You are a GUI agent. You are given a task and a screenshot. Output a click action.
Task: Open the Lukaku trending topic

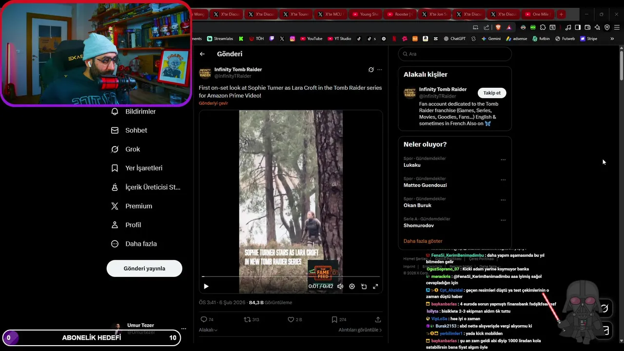412,165
